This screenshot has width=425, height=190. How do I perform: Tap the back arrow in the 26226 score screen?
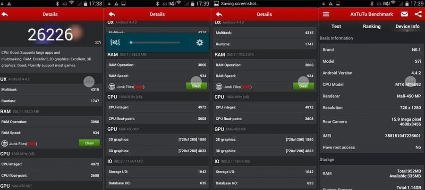pyautogui.click(x=5, y=14)
